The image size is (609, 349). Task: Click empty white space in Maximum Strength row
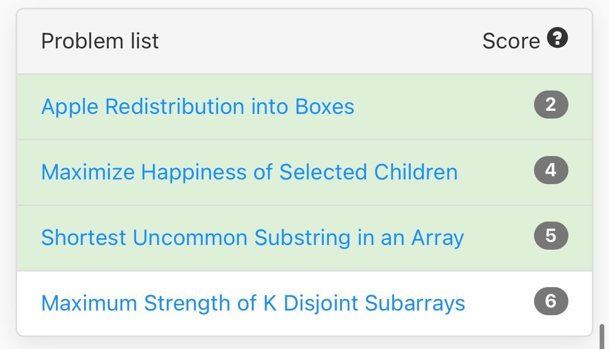(x=499, y=303)
